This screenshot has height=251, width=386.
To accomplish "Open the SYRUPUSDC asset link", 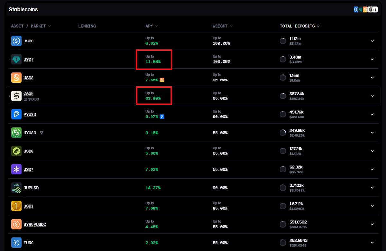I will [34, 224].
